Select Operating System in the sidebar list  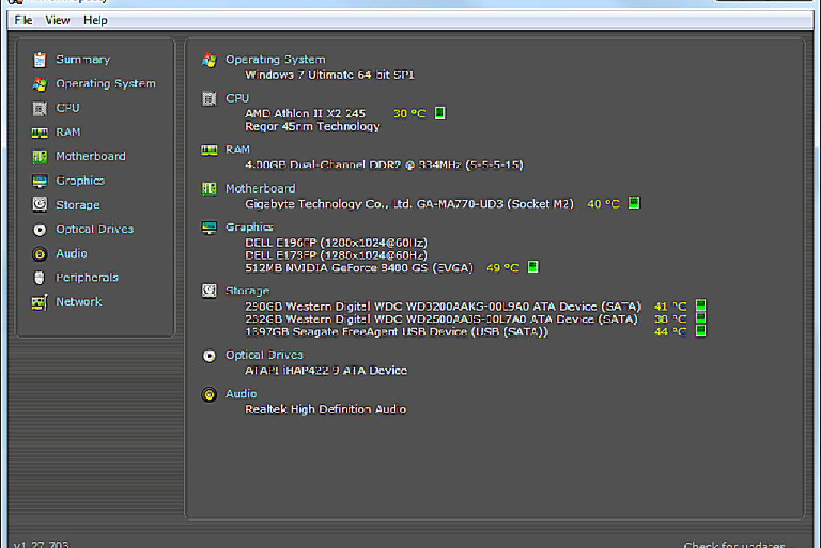click(x=105, y=83)
